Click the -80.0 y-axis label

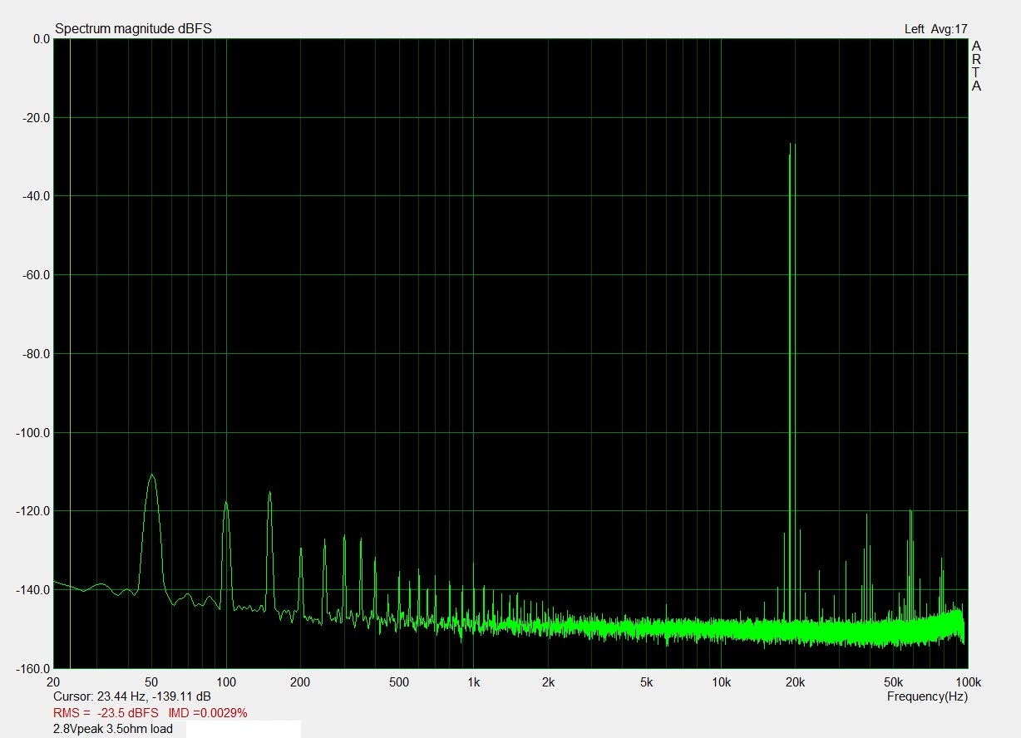pyautogui.click(x=37, y=353)
